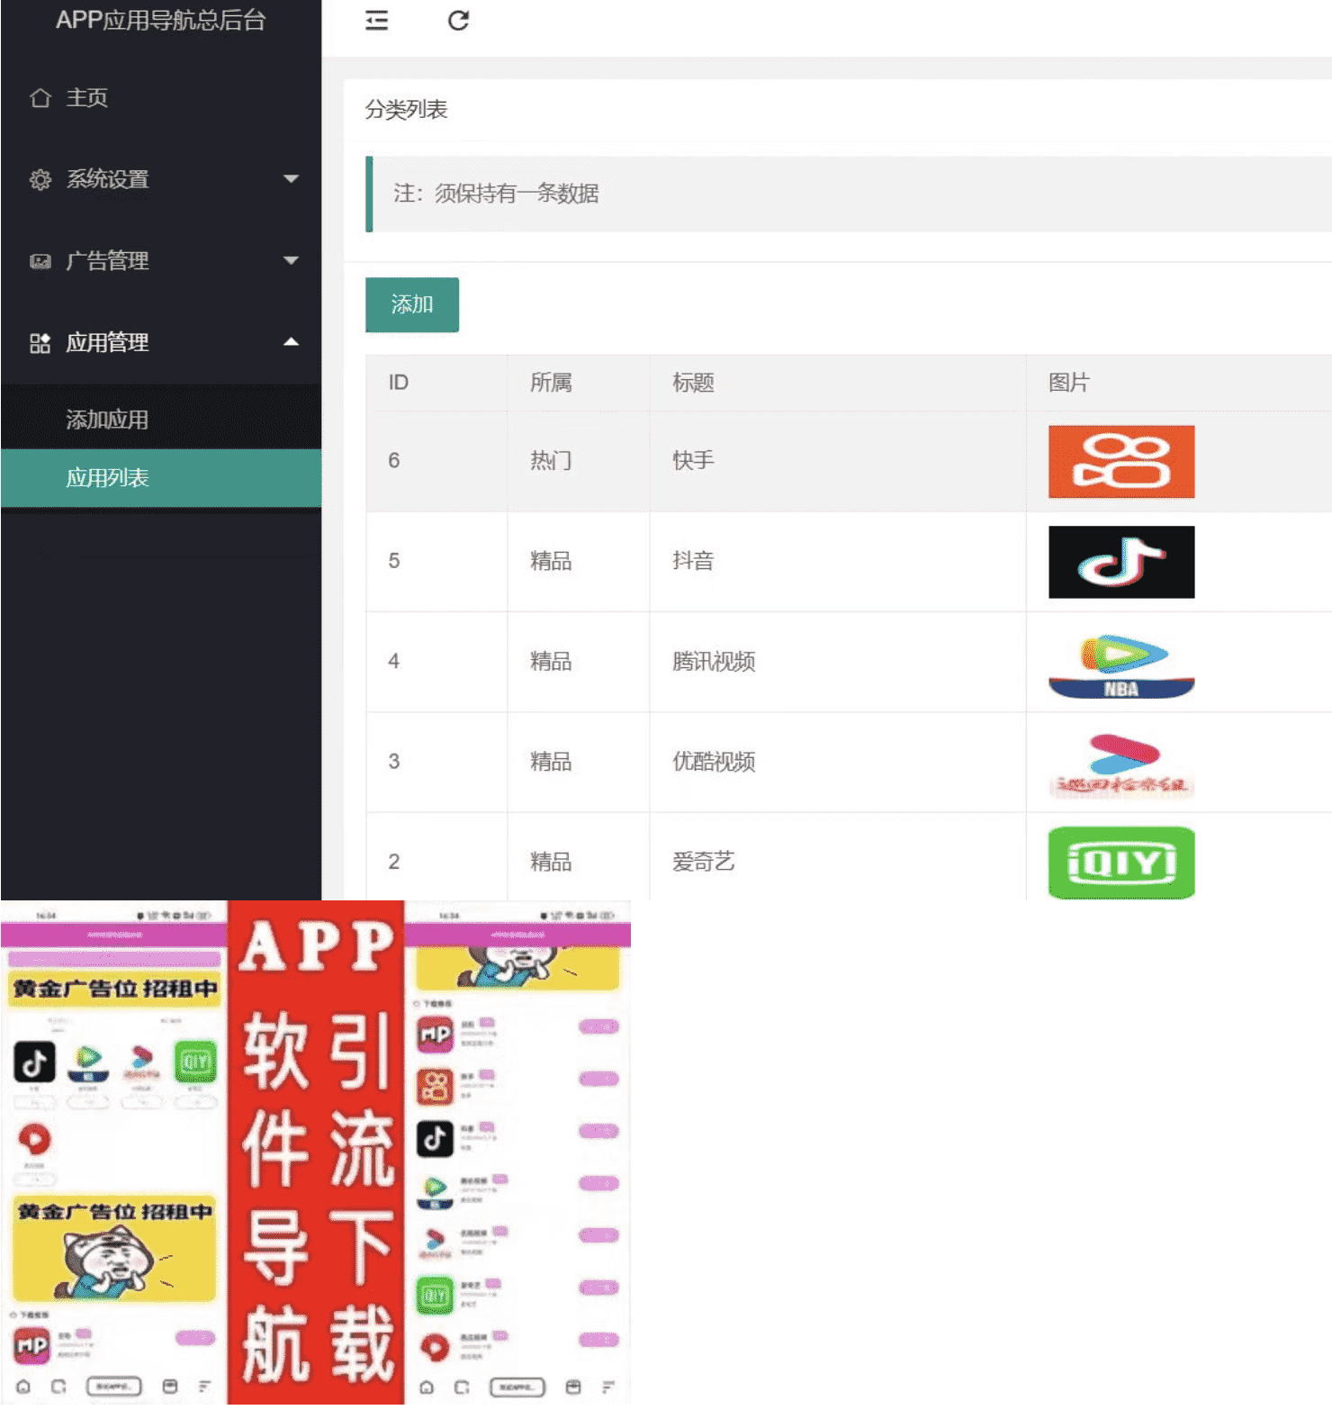Screen dimensions: 1332x1419
Task: Tap the TikTok icon in left phone grid
Action: point(34,1062)
